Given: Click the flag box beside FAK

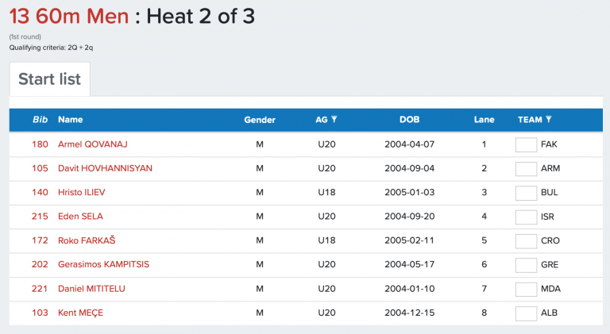Looking at the screenshot, I should 526,144.
